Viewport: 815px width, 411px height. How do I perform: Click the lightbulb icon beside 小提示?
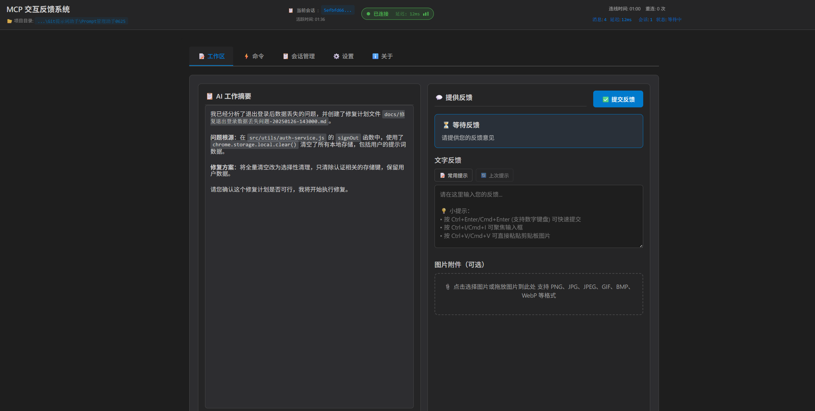(x=444, y=211)
